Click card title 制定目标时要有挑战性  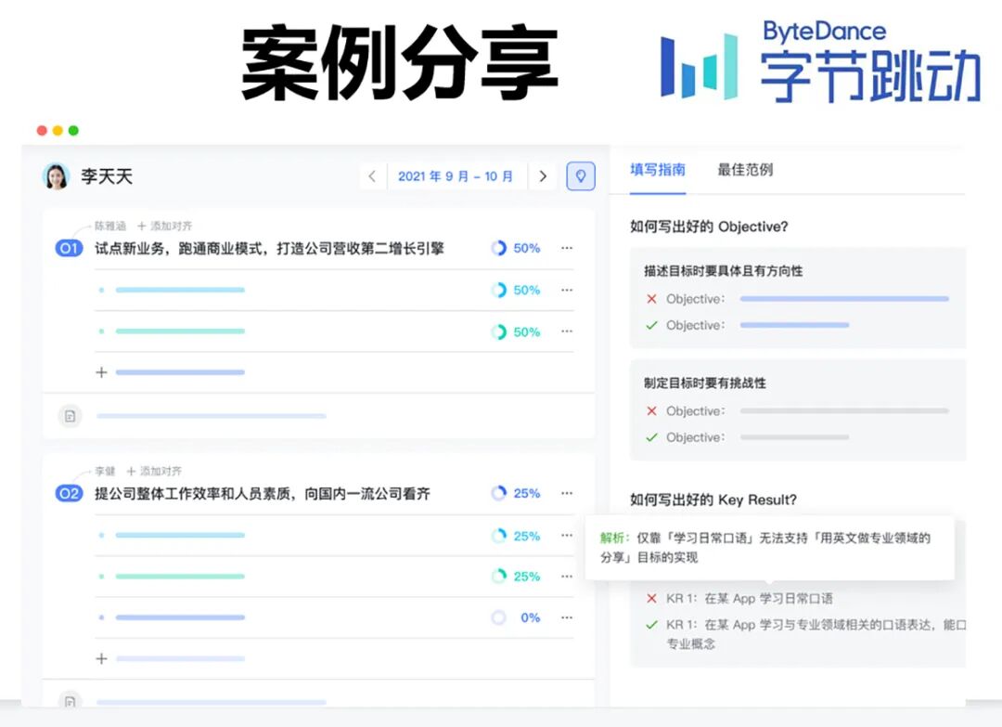pos(705,383)
